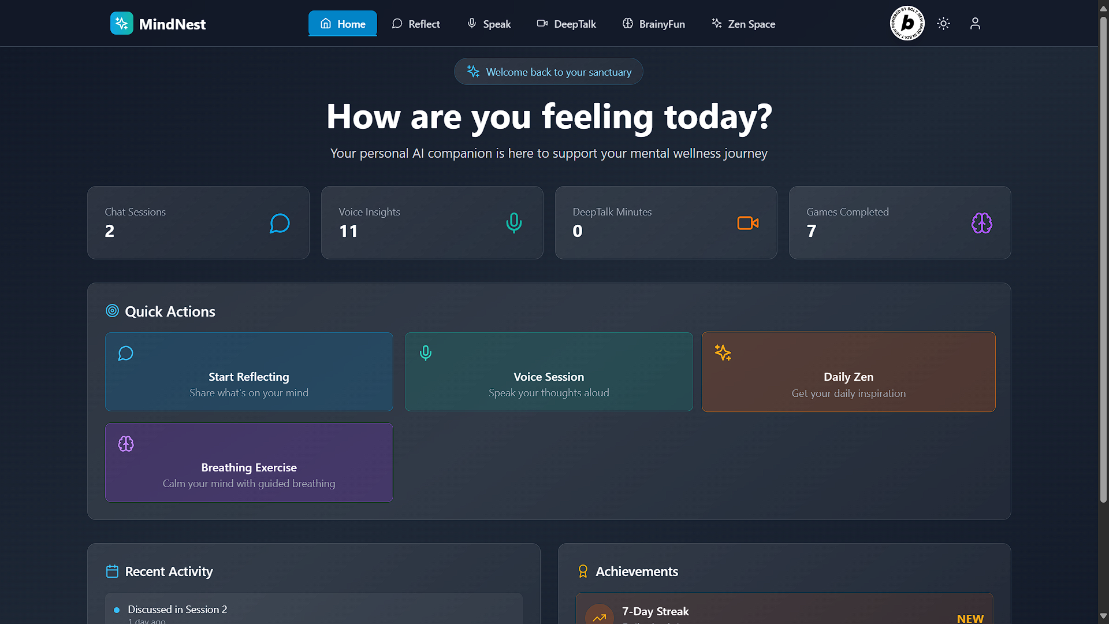Click the Recent Activity calendar icon
This screenshot has width=1109, height=624.
point(112,571)
